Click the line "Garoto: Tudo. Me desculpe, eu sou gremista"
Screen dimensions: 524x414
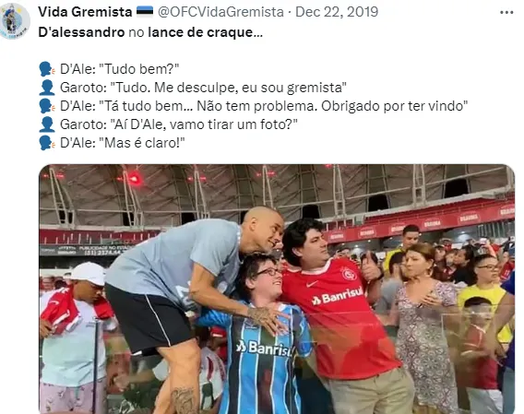[x=203, y=88]
